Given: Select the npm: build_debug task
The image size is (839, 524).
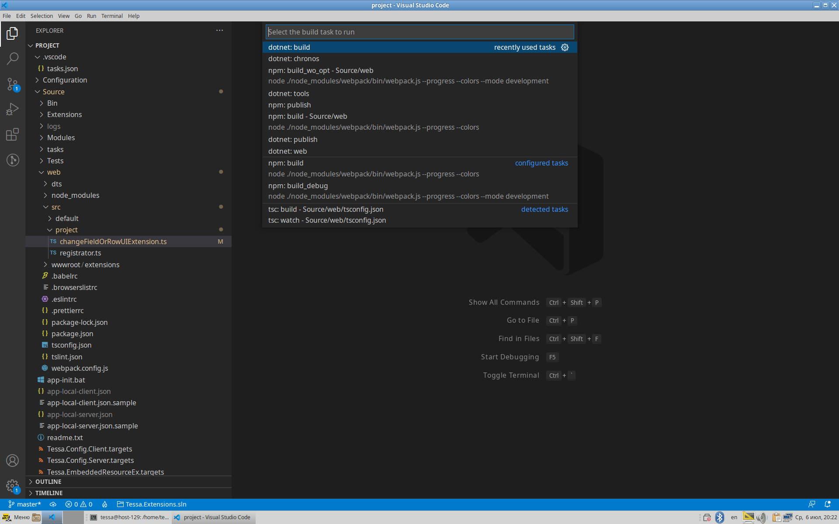Looking at the screenshot, I should pos(298,186).
